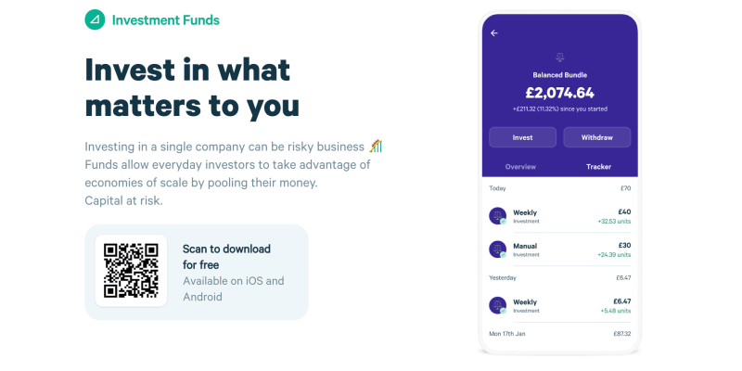Click the QR code image
The image size is (742, 371).
point(131,271)
